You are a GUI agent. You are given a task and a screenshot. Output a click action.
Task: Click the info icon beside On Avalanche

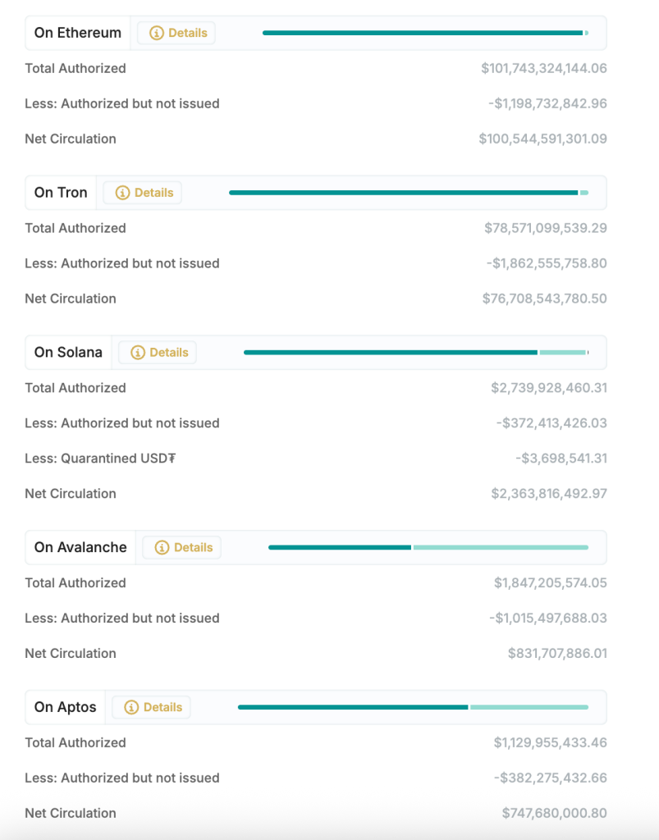click(162, 548)
